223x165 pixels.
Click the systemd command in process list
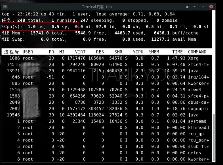(x=197, y=121)
